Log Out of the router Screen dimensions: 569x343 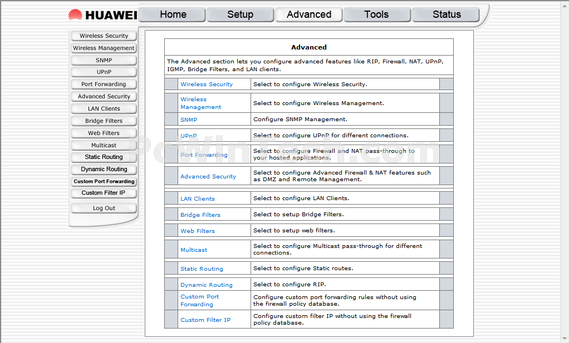click(104, 208)
